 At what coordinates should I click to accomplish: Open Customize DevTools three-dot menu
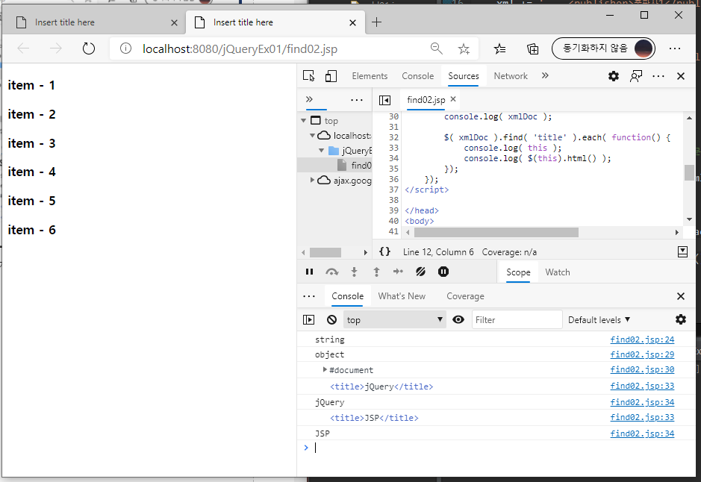coord(658,76)
